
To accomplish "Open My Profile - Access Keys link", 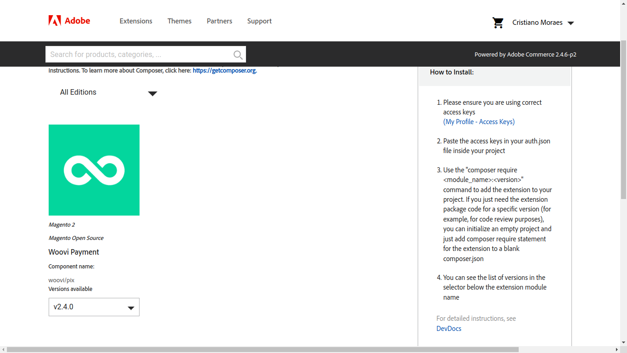I will (479, 122).
